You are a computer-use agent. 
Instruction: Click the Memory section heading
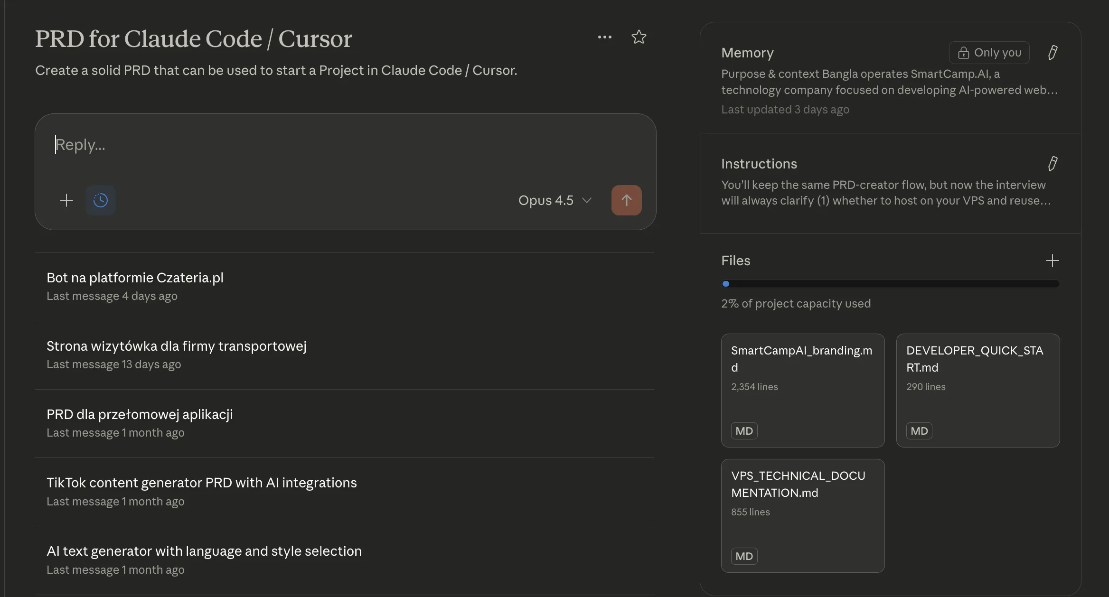[747, 53]
